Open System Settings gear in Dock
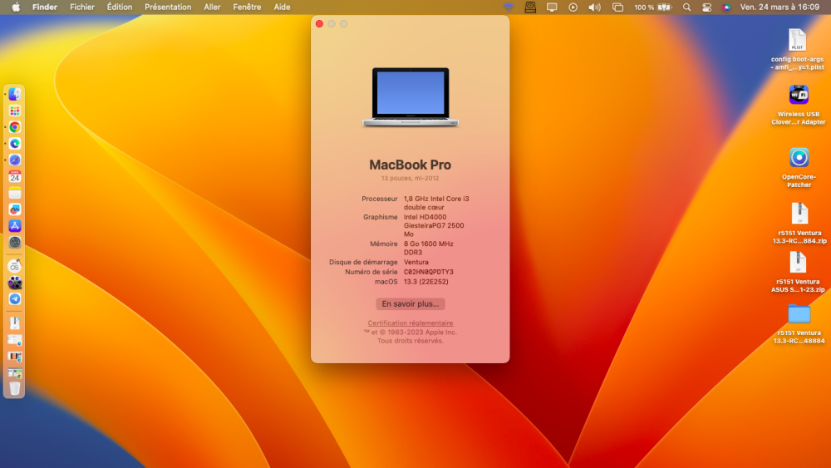The height and width of the screenshot is (468, 831). click(x=15, y=242)
